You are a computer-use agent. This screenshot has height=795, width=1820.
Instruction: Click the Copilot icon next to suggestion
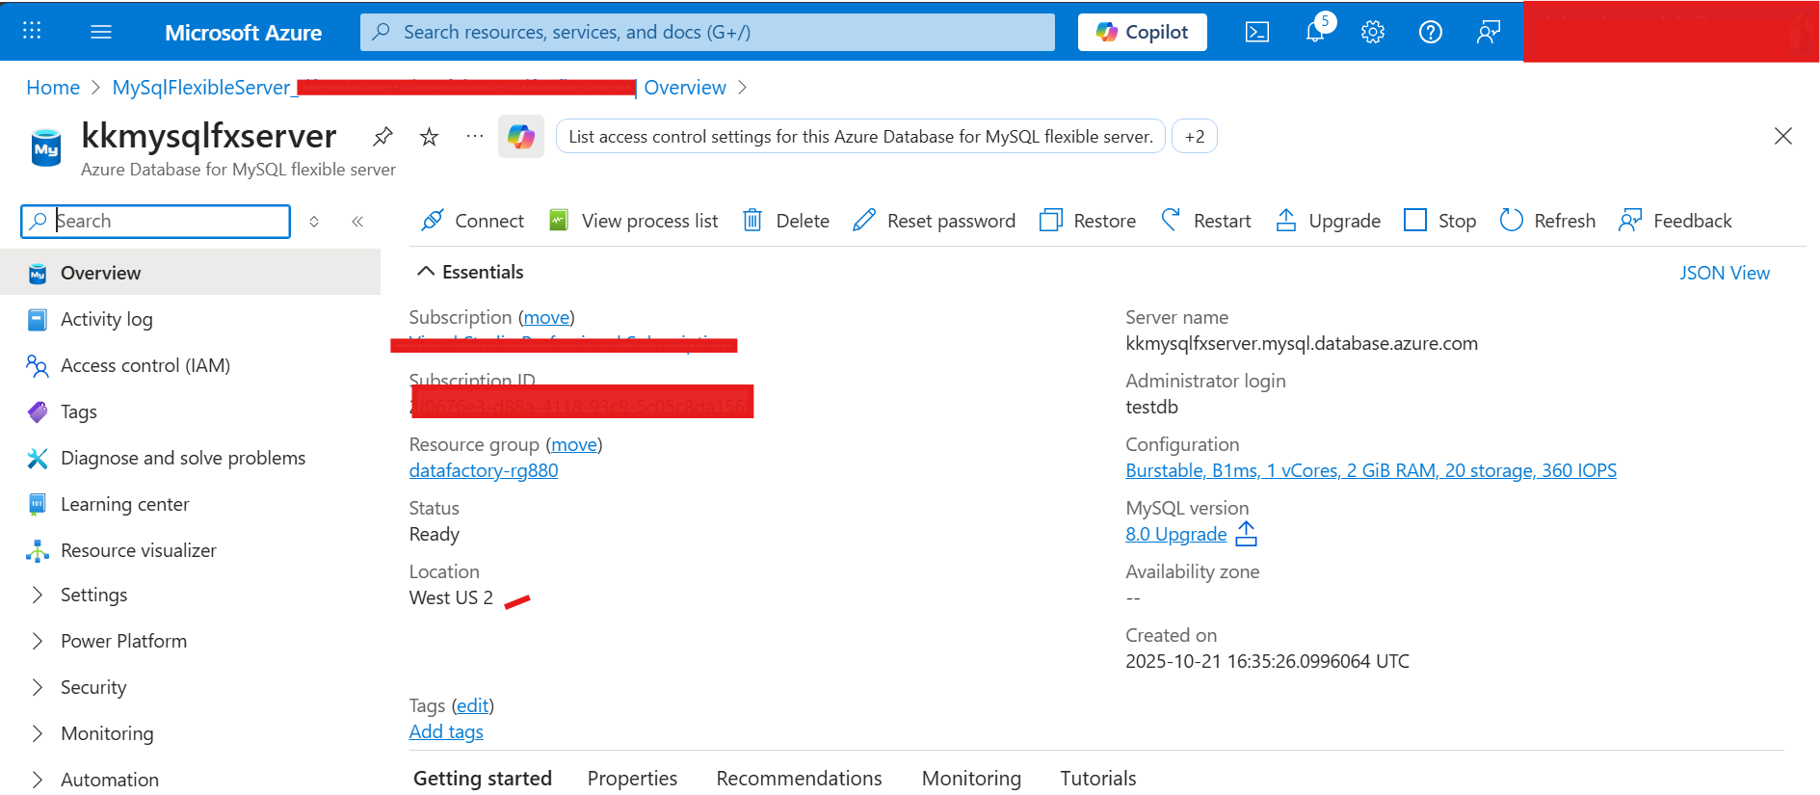(x=521, y=137)
